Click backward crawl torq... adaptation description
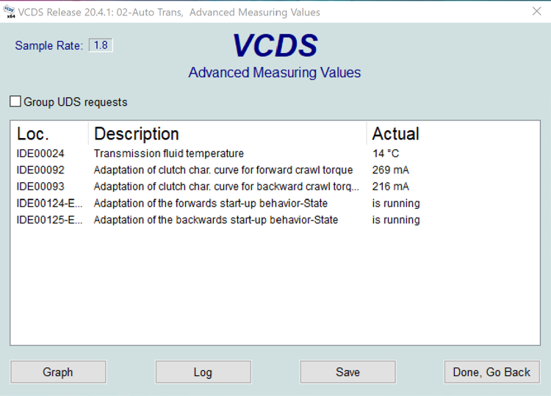The image size is (551, 396). [x=226, y=187]
